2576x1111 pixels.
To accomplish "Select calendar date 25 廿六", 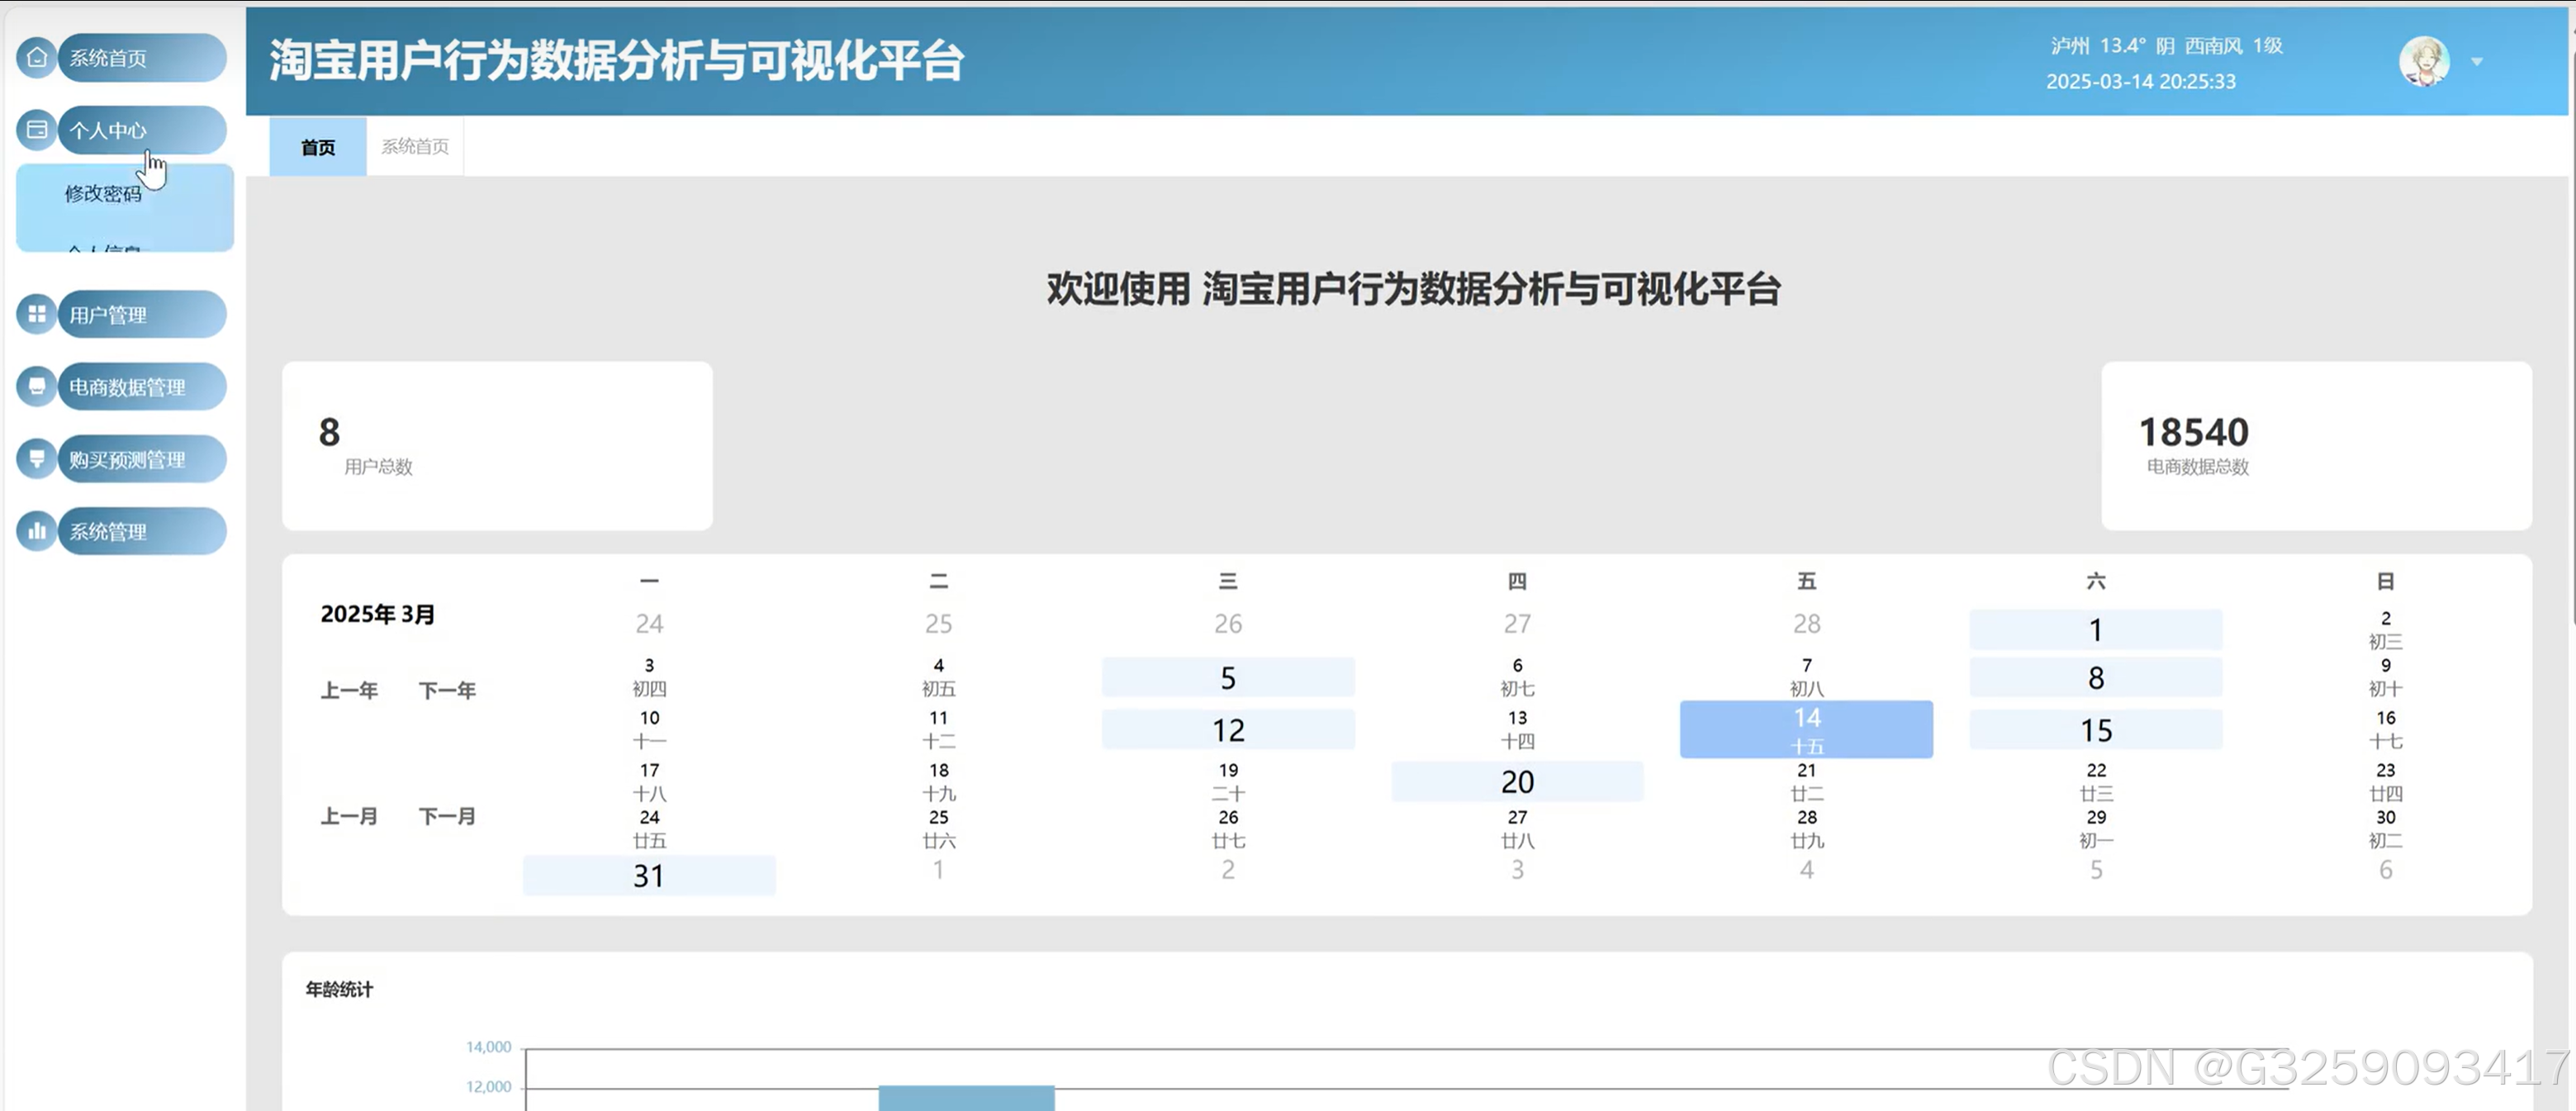I will click(x=938, y=829).
